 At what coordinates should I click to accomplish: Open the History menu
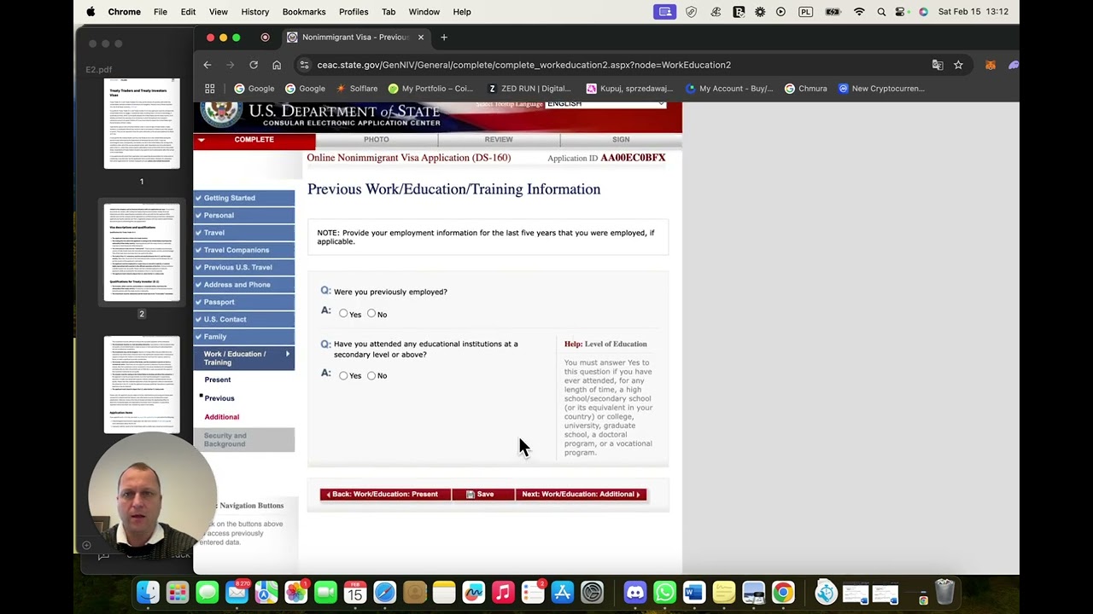click(254, 12)
